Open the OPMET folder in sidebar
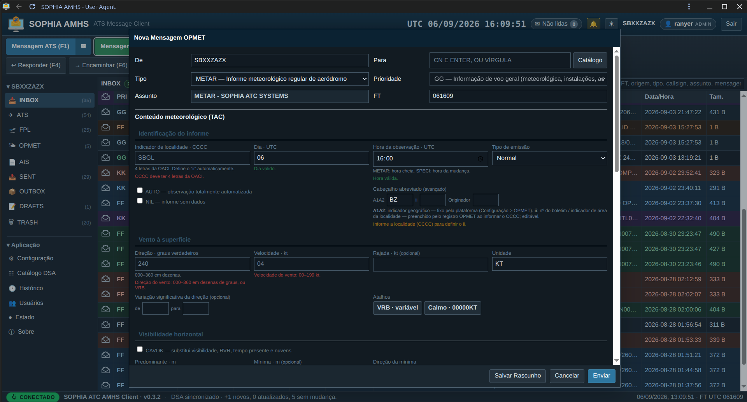This screenshot has width=747, height=402. coord(49,146)
